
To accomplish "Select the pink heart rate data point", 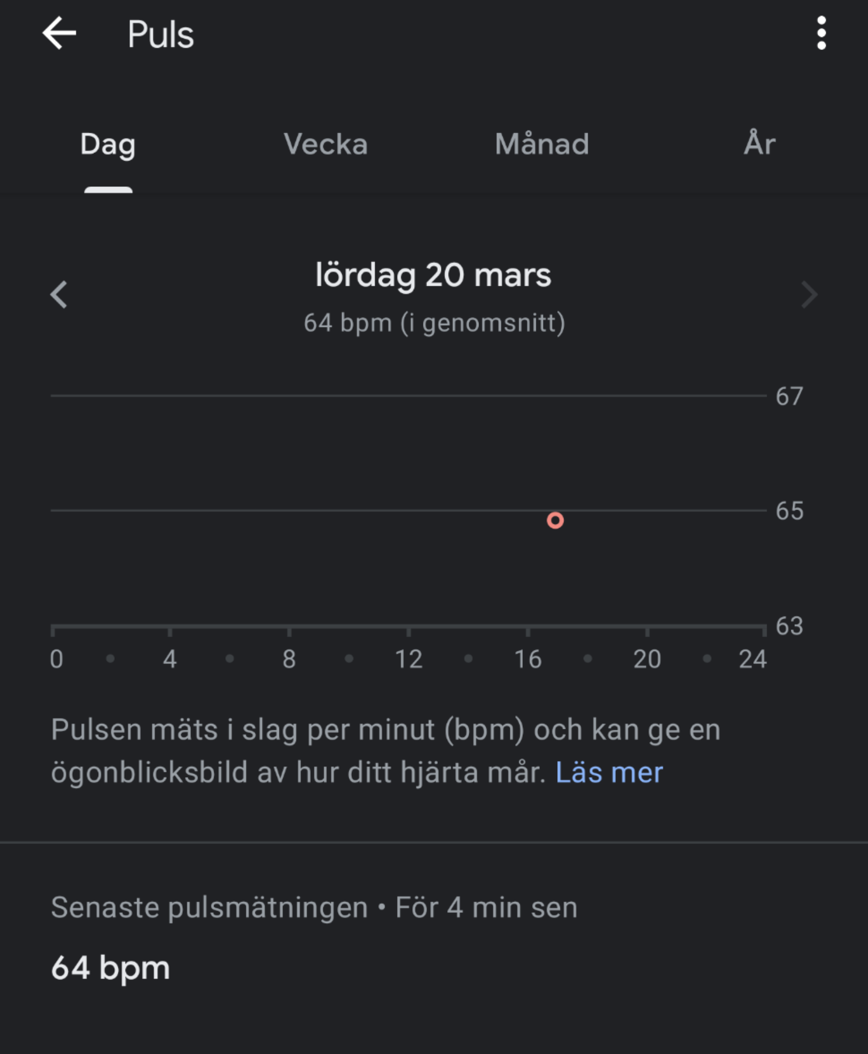I will pos(555,520).
